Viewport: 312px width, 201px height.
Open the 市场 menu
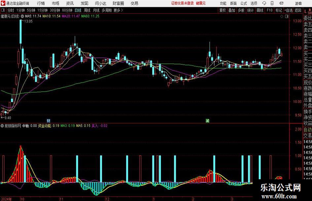tap(55, 3)
